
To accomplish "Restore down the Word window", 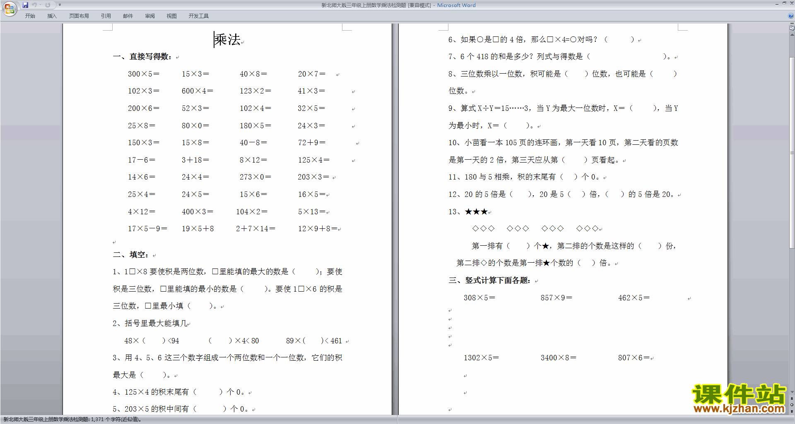I will pyautogui.click(x=784, y=3).
